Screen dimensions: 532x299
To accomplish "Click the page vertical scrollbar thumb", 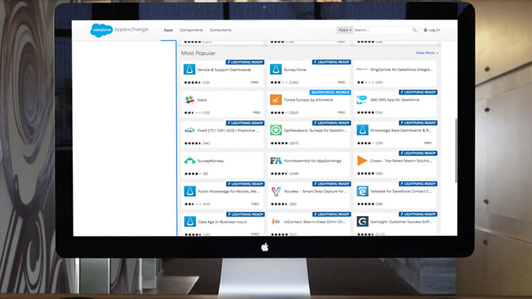I will pyautogui.click(x=456, y=150).
